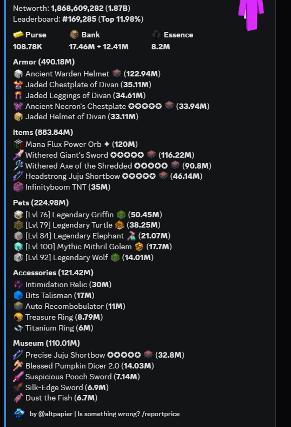Click the Bank emoji icon
Image resolution: width=291 pixels, height=427 pixels.
(x=74, y=35)
